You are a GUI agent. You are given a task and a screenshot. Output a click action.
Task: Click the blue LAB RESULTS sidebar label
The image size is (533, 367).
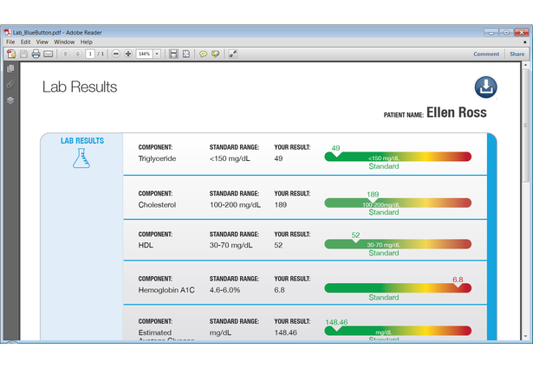coord(82,140)
